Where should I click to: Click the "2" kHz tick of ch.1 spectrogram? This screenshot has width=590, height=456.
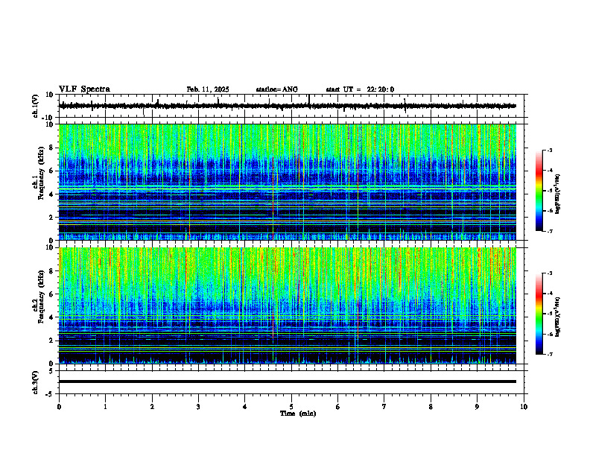click(x=52, y=218)
